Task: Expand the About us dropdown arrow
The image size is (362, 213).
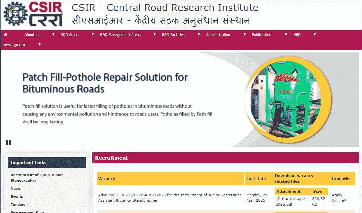Action: (53, 34)
